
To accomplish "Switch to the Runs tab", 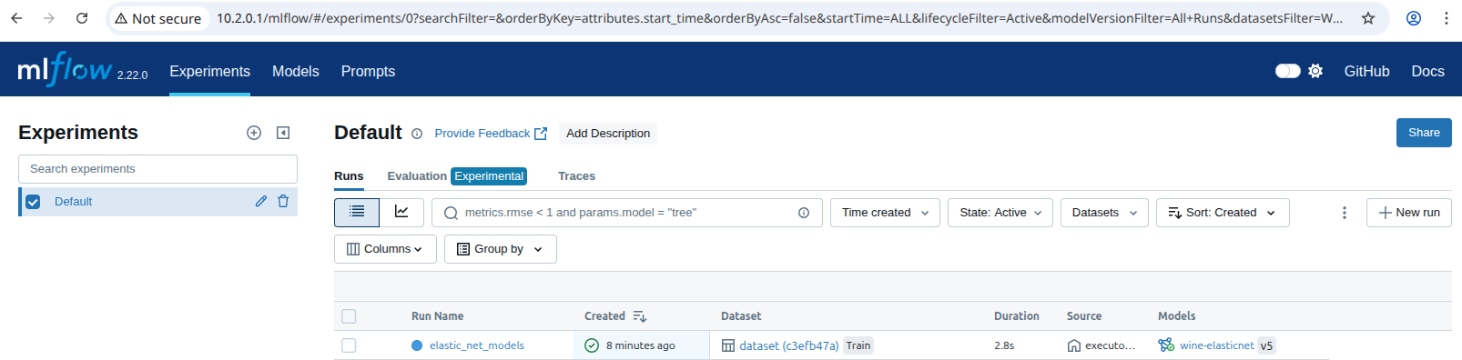I will point(349,176).
